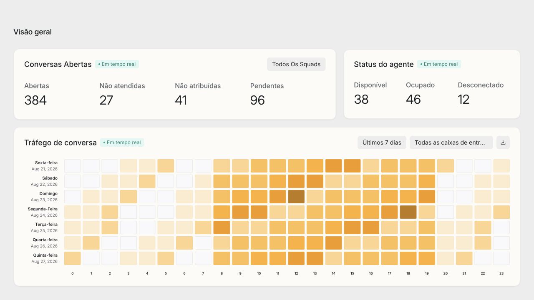Click the Sexta-feira heatmap cell at hour 15
Screen dimensions: 534x300
352,166
